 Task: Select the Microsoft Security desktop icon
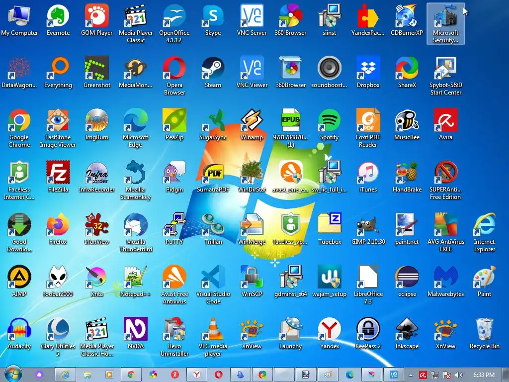[x=446, y=24]
